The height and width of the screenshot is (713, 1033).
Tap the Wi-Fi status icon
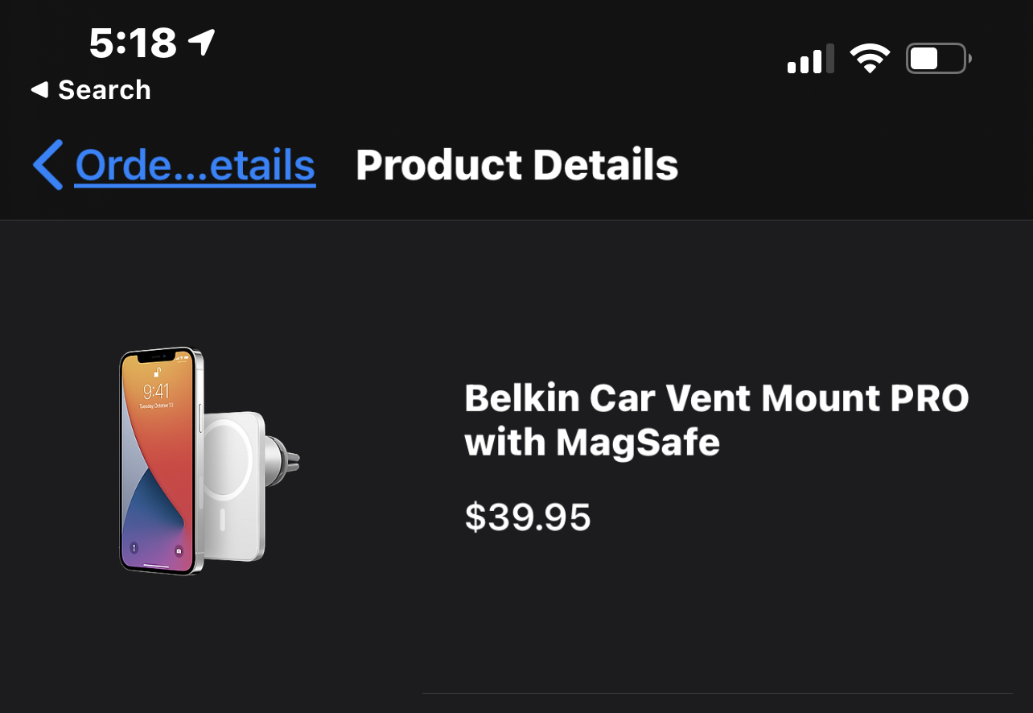(870, 59)
